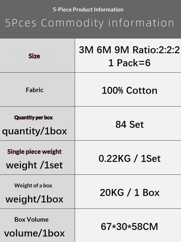The height and width of the screenshot is (242, 181).
Task: Select the '100% Cotton' value cell
Action: 129,90
